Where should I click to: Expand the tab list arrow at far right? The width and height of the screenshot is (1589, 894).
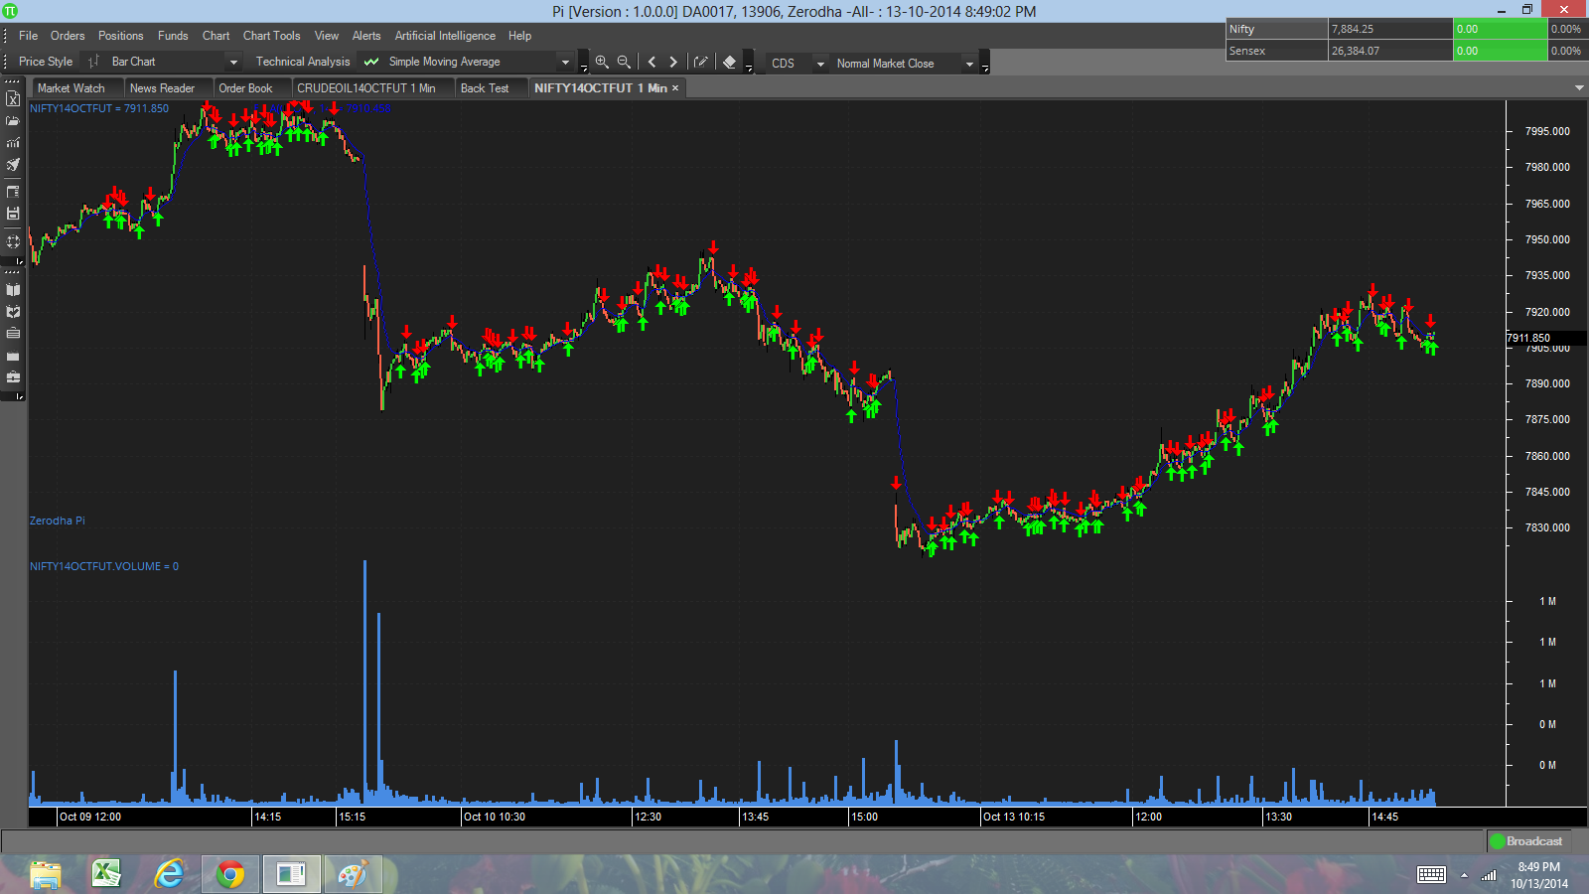coord(1579,88)
